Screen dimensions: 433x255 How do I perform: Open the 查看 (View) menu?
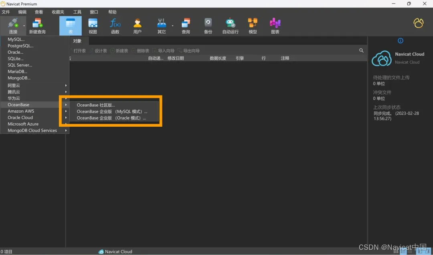[39, 12]
